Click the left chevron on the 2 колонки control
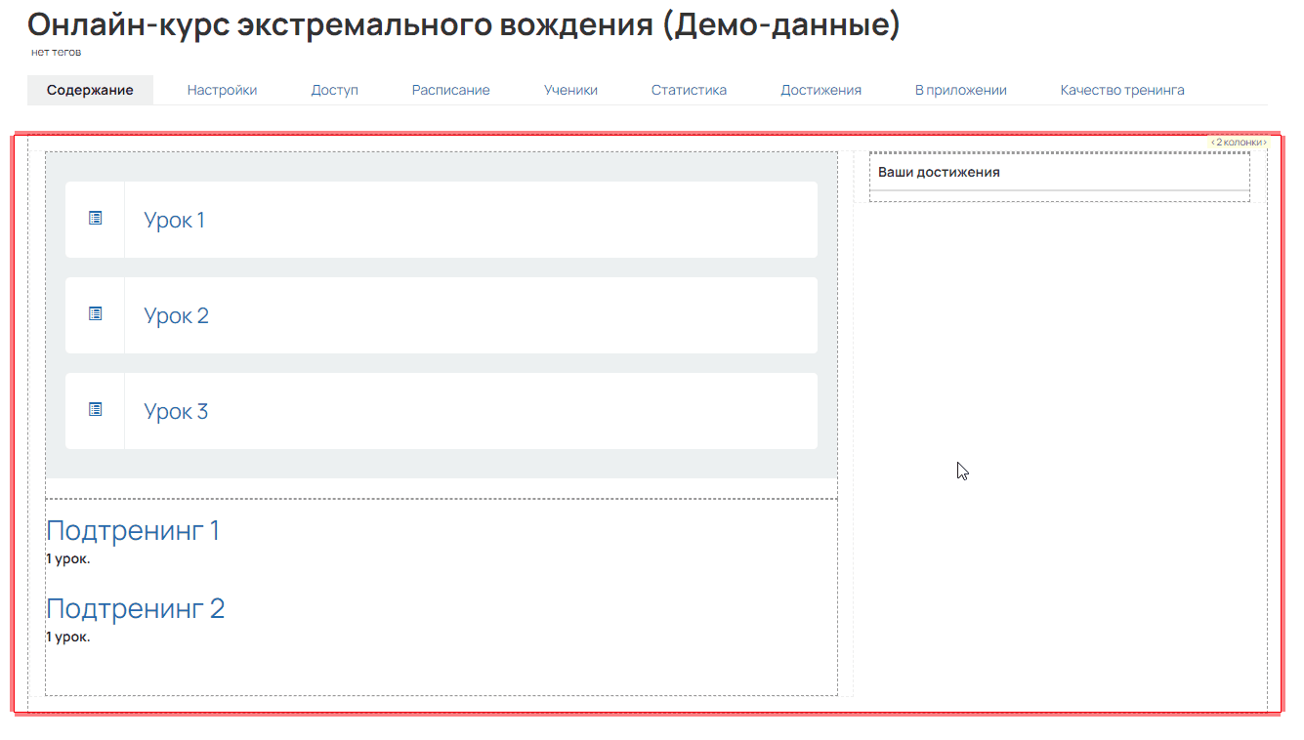This screenshot has width=1304, height=740. pos(1211,141)
